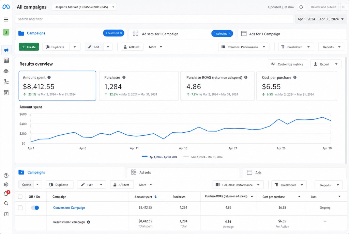
Task: Open the hamburger menu in sidebar
Action: (6, 19)
